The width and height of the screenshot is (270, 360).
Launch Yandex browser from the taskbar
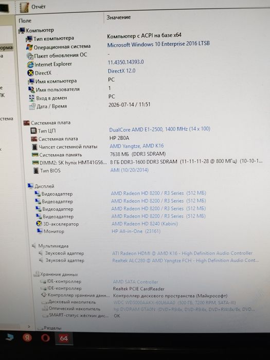click(27, 338)
